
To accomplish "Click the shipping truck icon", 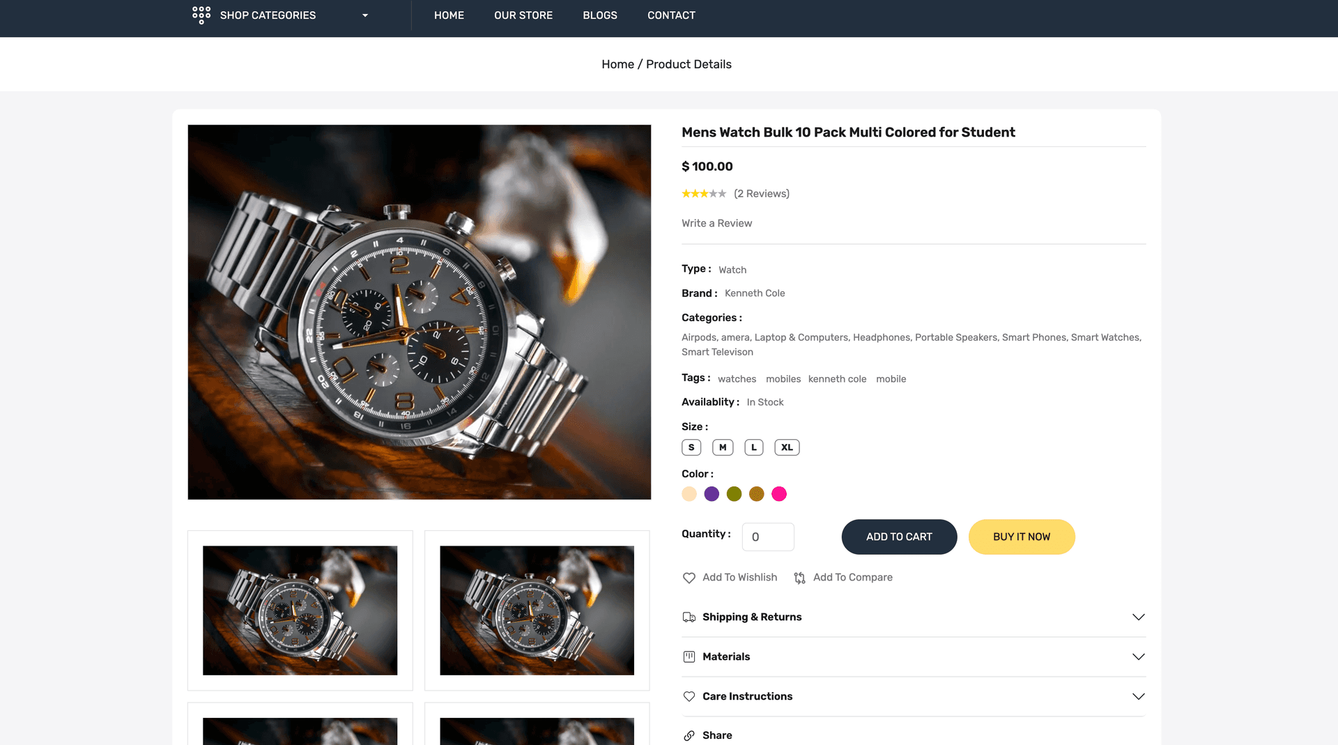I will pyautogui.click(x=689, y=617).
